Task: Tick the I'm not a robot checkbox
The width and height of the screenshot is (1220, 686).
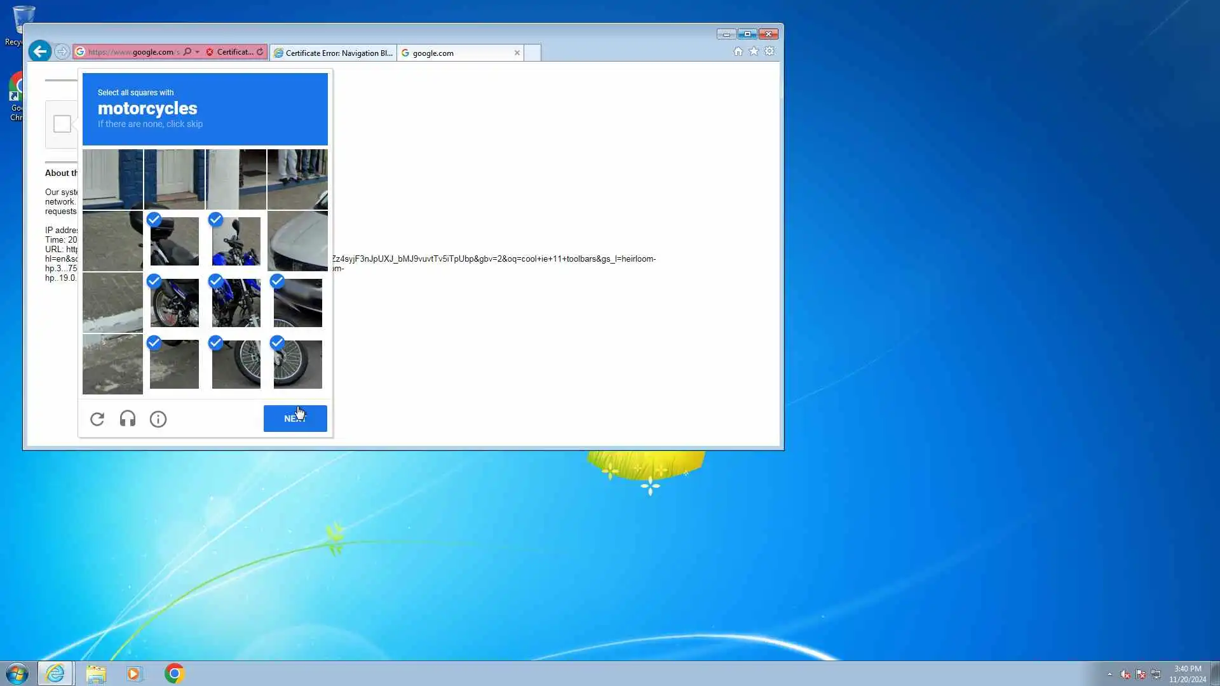Action: point(62,124)
